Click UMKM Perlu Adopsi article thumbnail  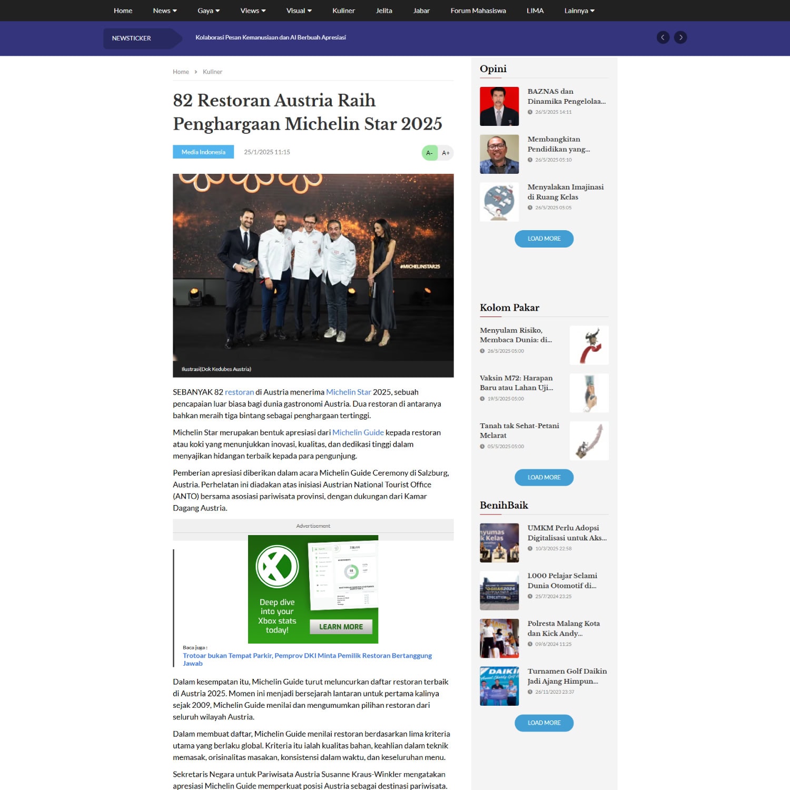[499, 543]
